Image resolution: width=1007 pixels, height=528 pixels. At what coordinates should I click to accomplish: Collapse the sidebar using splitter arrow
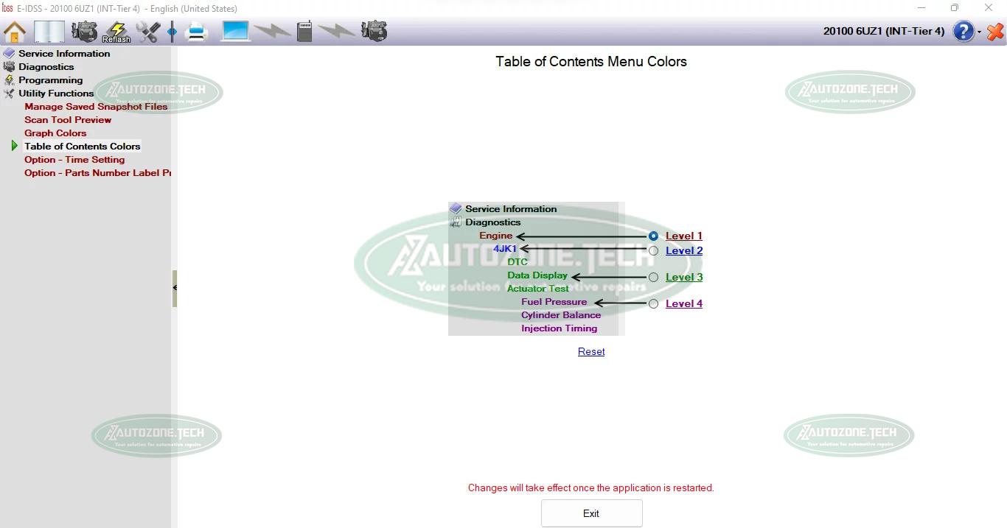coord(175,287)
